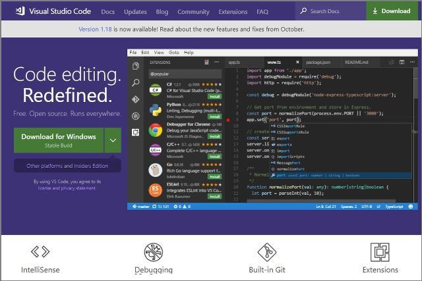Install the Go extension

coord(214,177)
